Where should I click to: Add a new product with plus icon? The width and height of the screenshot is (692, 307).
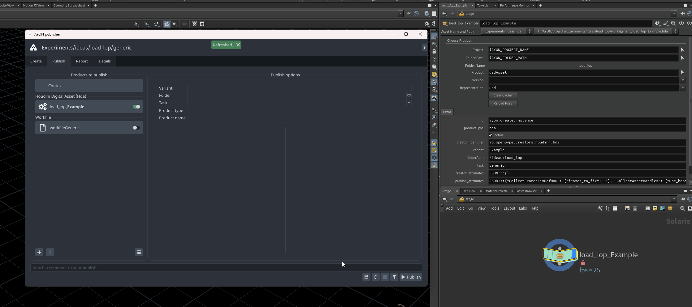(x=39, y=252)
